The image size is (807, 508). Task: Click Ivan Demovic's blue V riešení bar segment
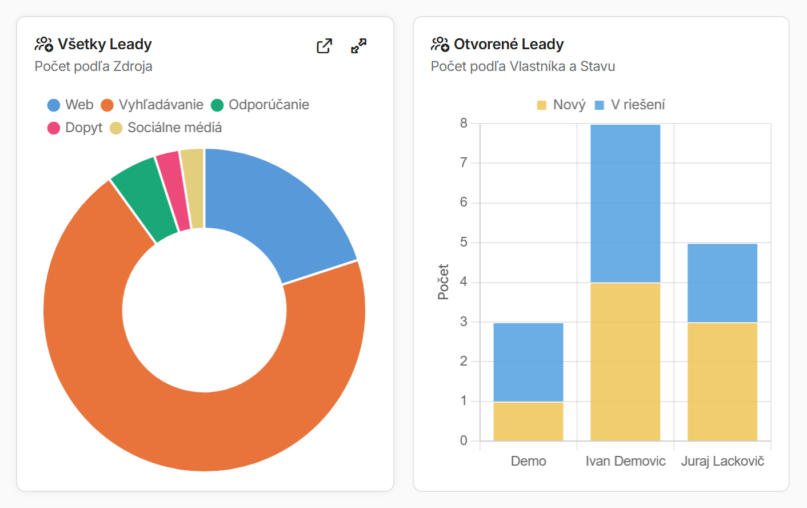[625, 204]
